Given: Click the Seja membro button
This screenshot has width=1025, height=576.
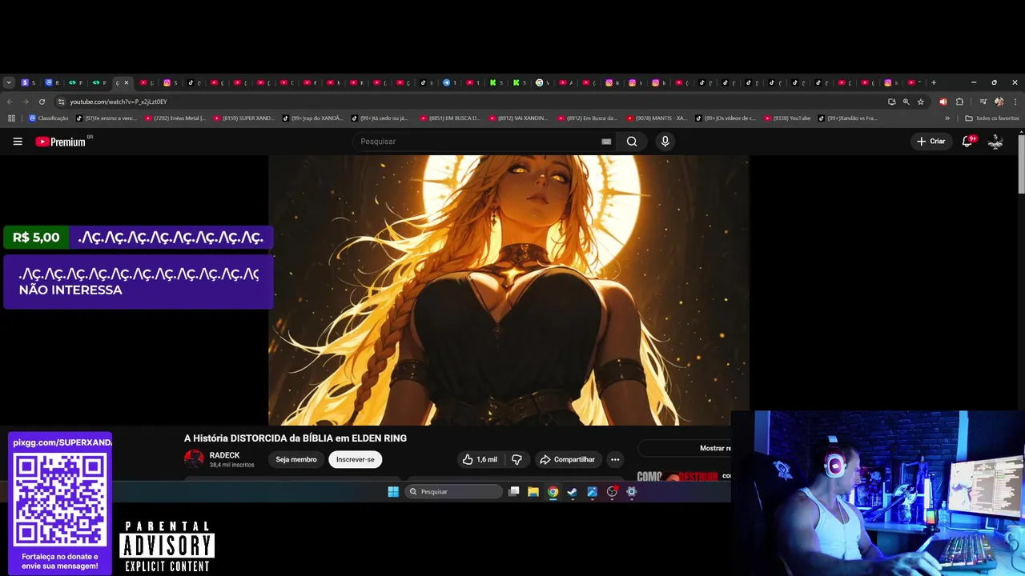Looking at the screenshot, I should pyautogui.click(x=296, y=459).
